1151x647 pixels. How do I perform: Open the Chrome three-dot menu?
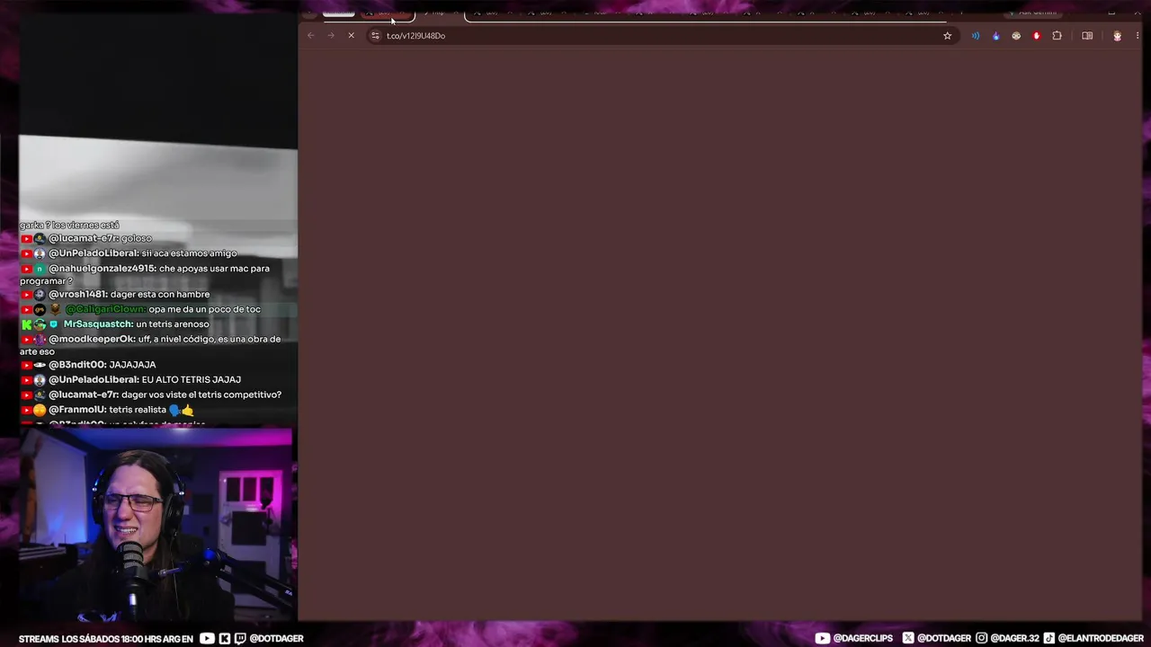1138,36
